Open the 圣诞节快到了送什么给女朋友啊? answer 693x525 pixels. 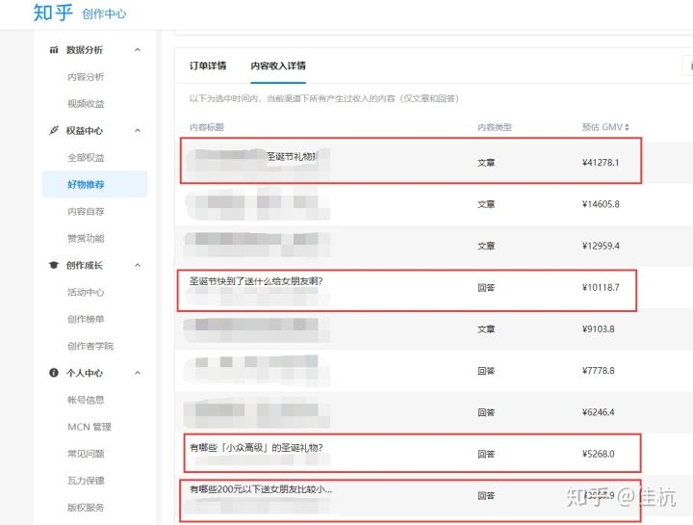[x=256, y=281]
